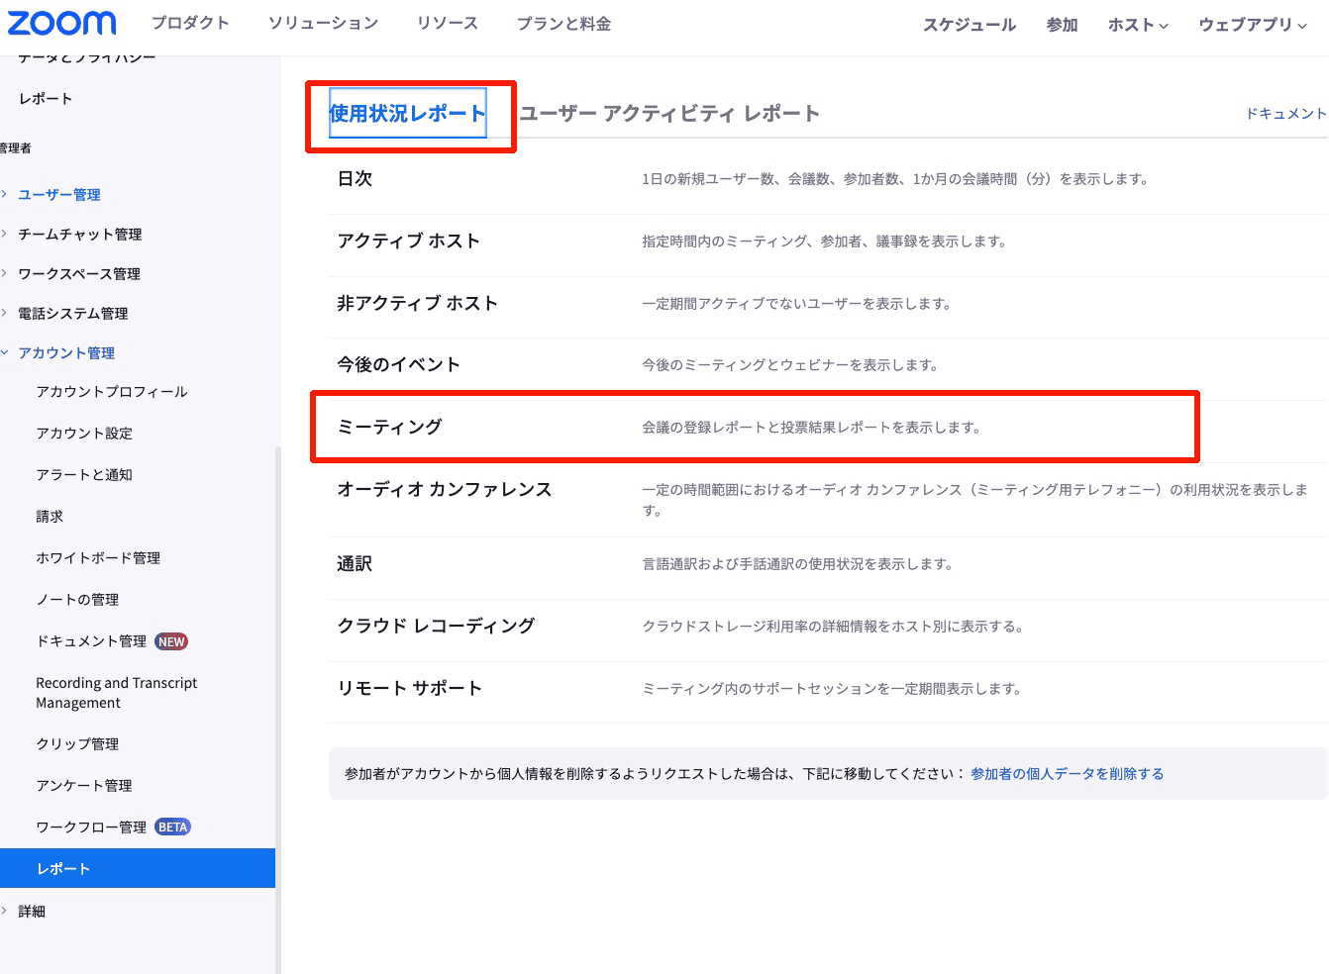
Task: Expand the ウェブアプリ dropdown
Action: click(x=1253, y=25)
